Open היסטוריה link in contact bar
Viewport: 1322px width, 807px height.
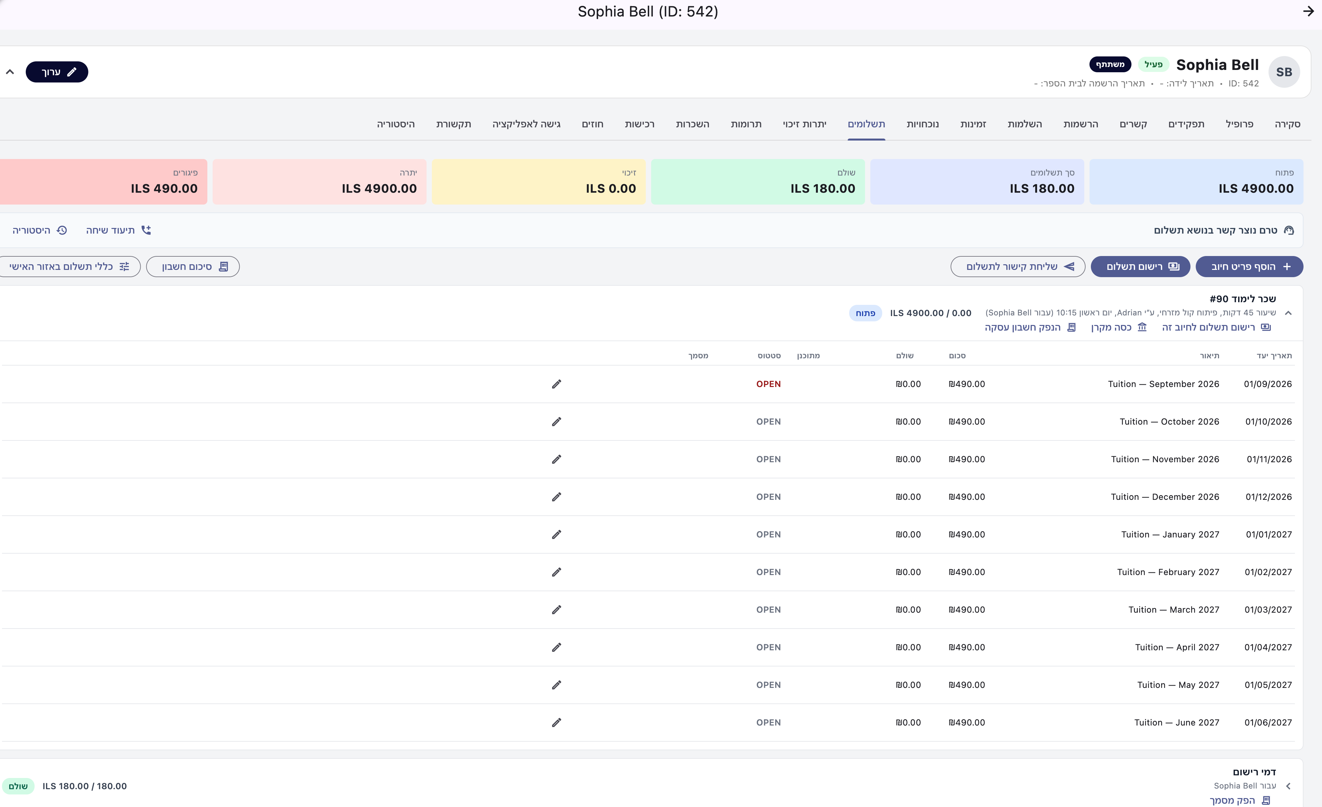point(40,230)
